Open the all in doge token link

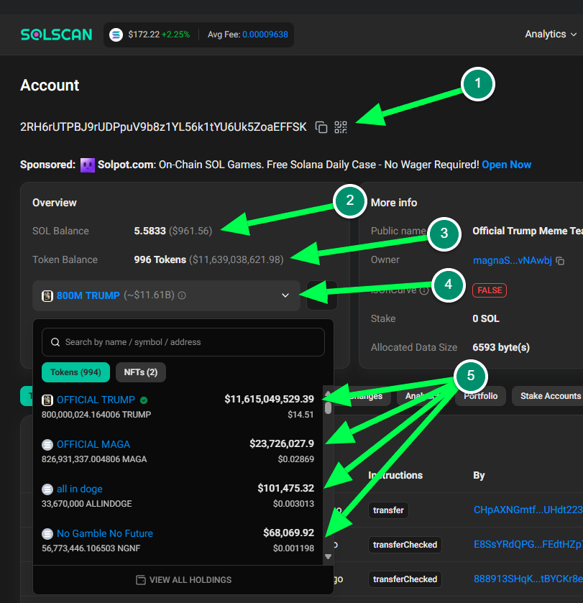tap(80, 489)
